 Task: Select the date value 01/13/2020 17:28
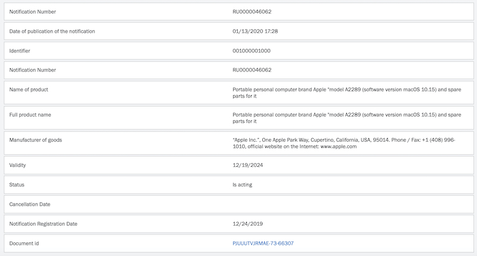pos(255,32)
